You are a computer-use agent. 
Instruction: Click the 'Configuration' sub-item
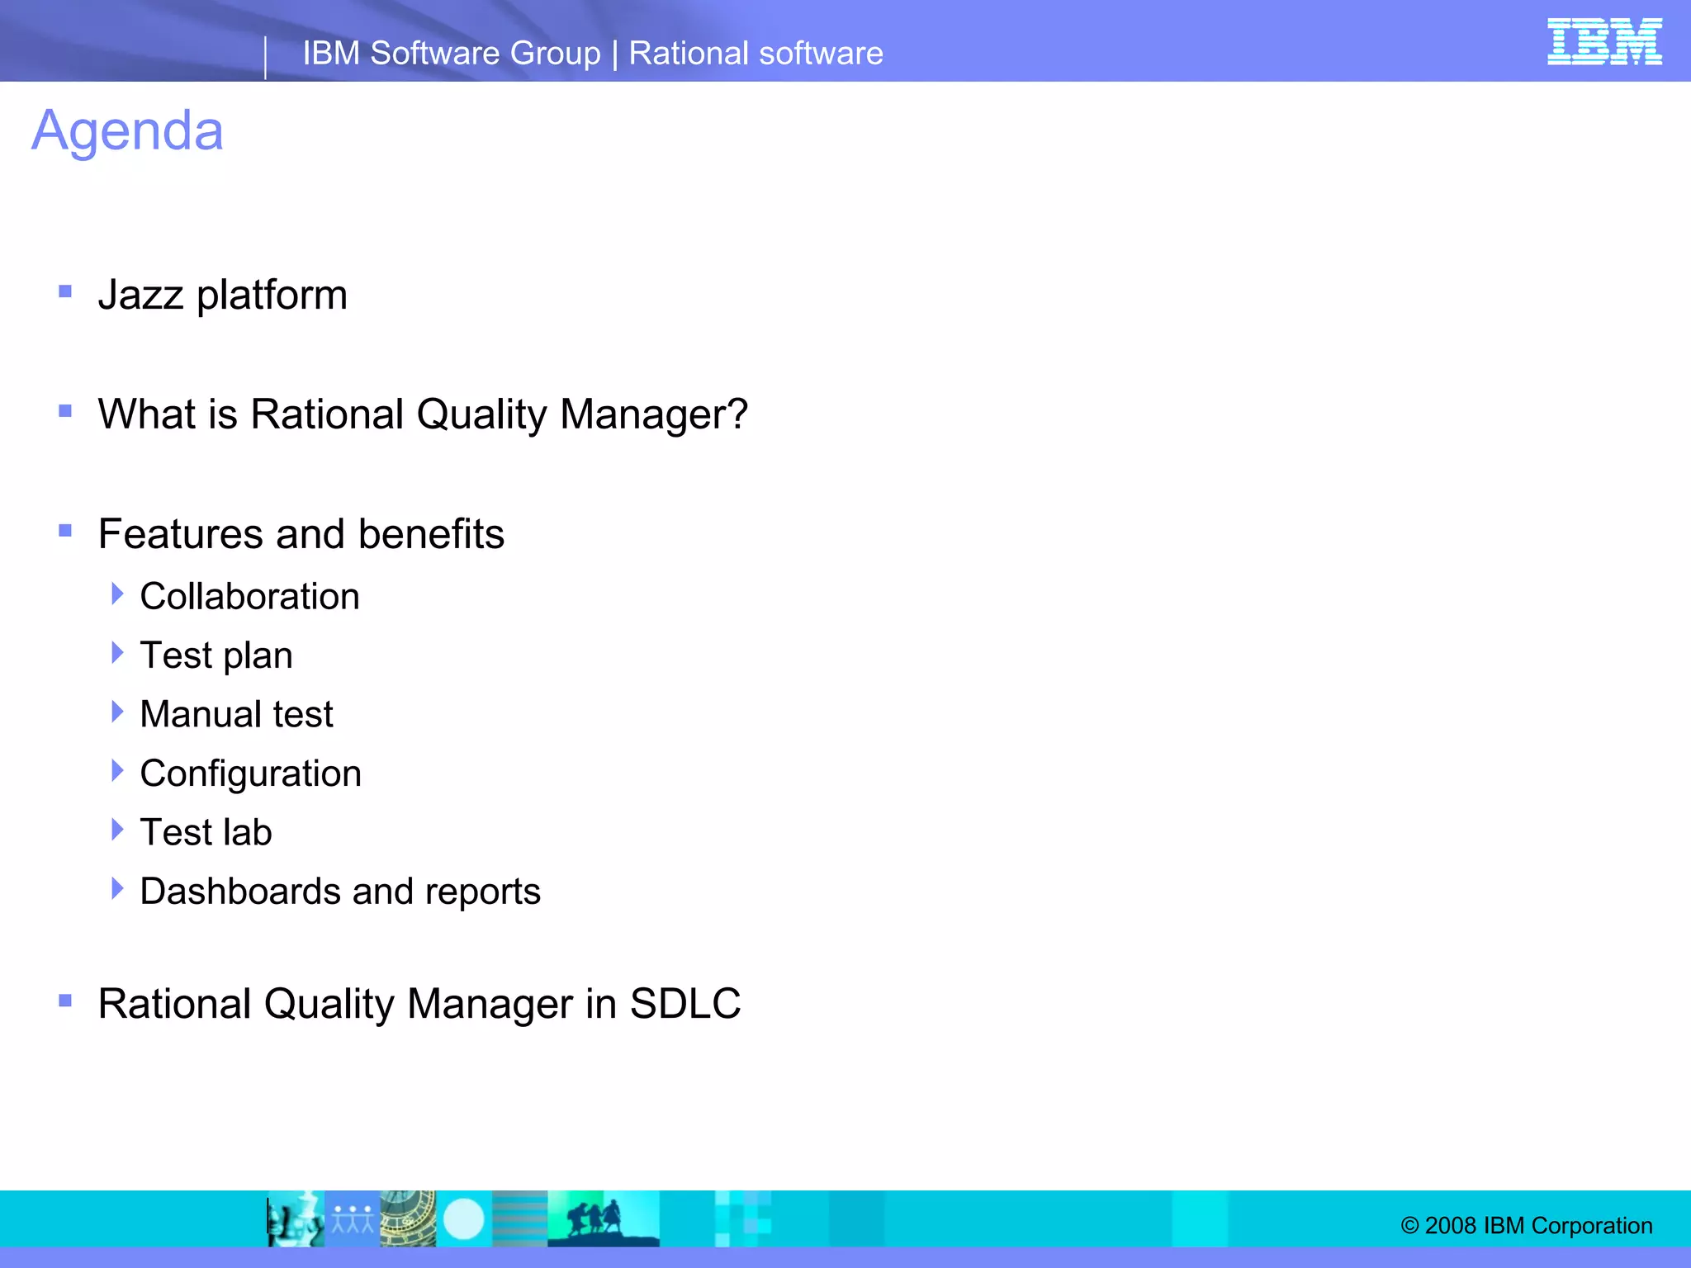tap(251, 774)
